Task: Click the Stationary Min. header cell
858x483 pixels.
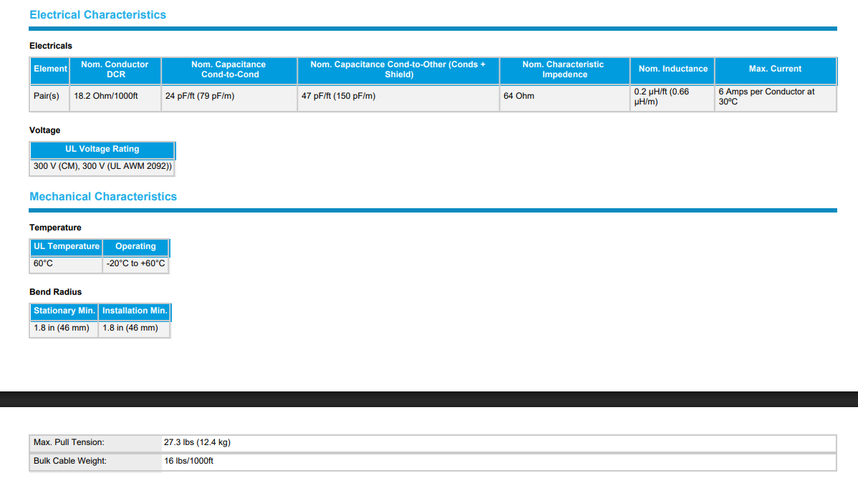Action: [64, 311]
